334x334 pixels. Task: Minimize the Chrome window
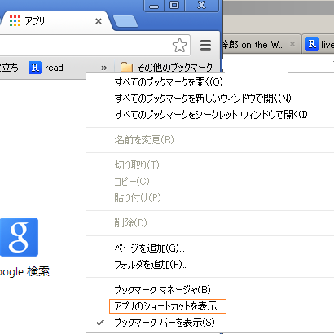[x=154, y=6]
